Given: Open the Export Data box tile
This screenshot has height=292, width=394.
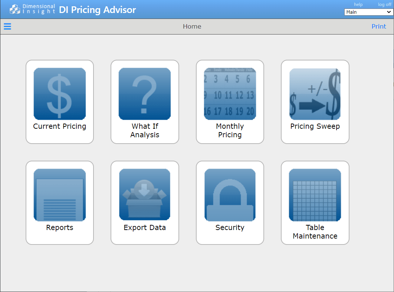Looking at the screenshot, I should coord(145,203).
